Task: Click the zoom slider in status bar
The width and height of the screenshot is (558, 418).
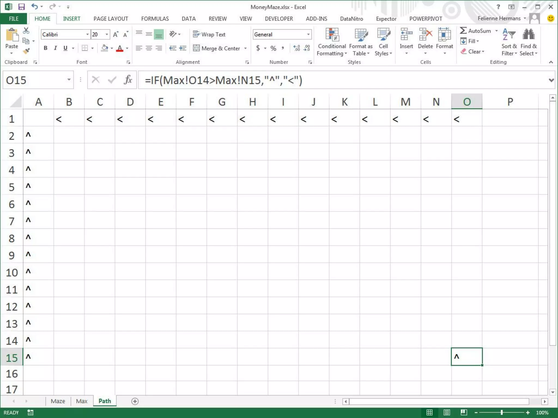Action: coord(501,413)
